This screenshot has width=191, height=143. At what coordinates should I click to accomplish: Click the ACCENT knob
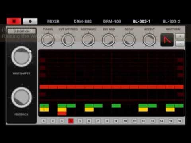(149, 40)
